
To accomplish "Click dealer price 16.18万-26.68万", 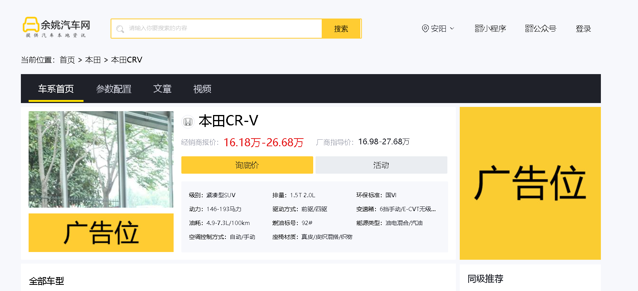I will 264,142.
